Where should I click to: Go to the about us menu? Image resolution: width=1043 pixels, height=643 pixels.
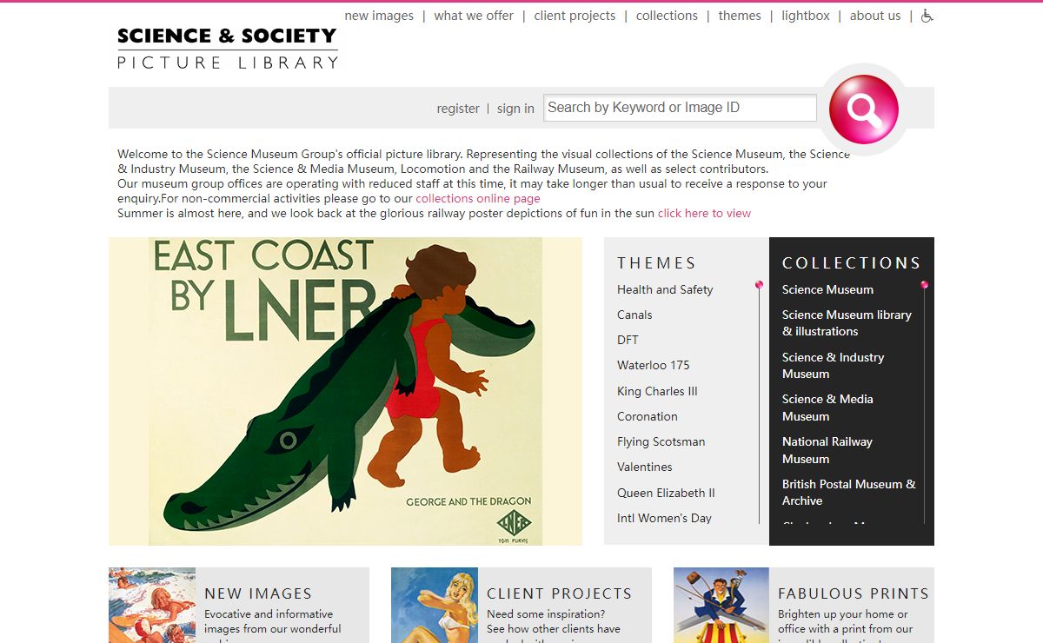875,16
